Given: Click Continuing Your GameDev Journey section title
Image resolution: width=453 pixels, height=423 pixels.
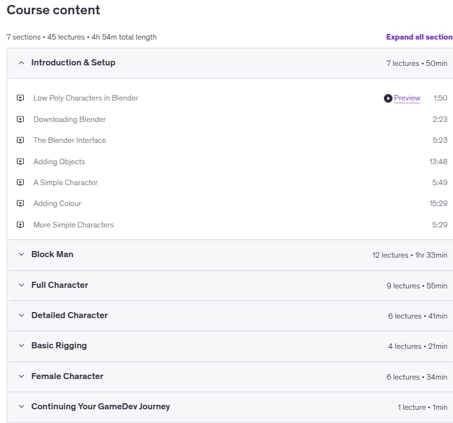Looking at the screenshot, I should point(100,407).
